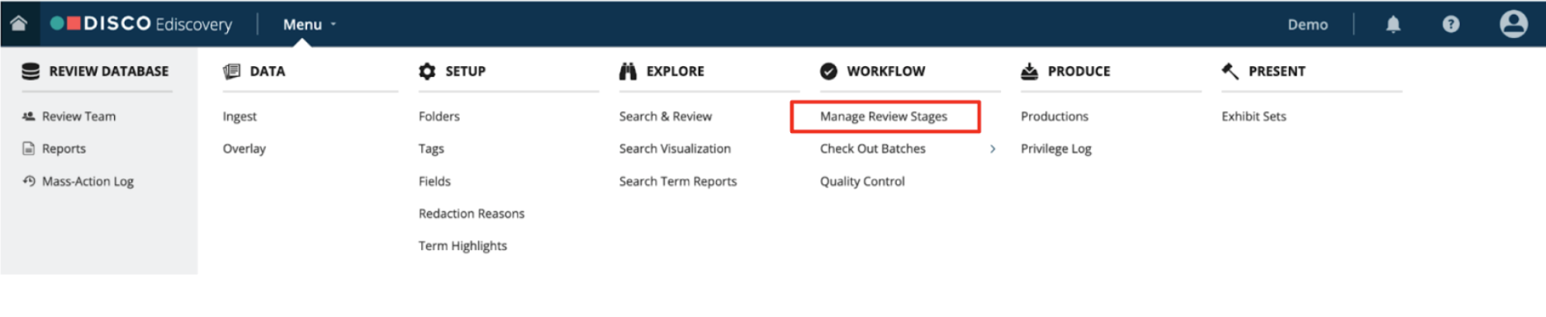
Task: Expand the Check Out Batches submenu arrow
Action: pyautogui.click(x=993, y=149)
